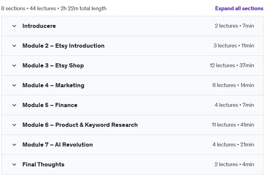Select Module 2 – Etsy Introduction title

pos(63,46)
